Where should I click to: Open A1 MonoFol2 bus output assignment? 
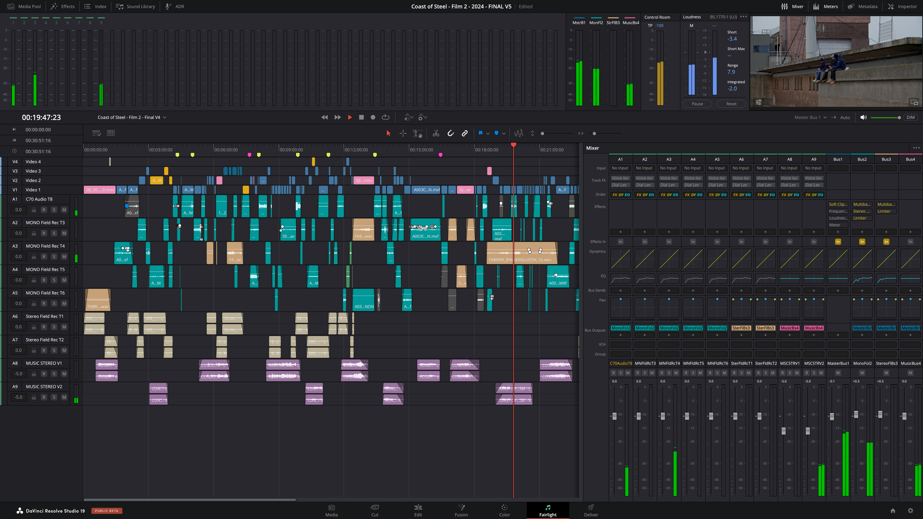coord(620,328)
